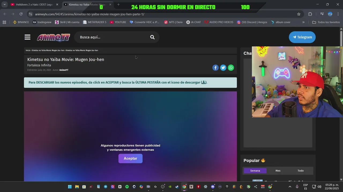The width and height of the screenshot is (343, 192).
Task: Open the Chrome profile avatar
Action: 330,14
